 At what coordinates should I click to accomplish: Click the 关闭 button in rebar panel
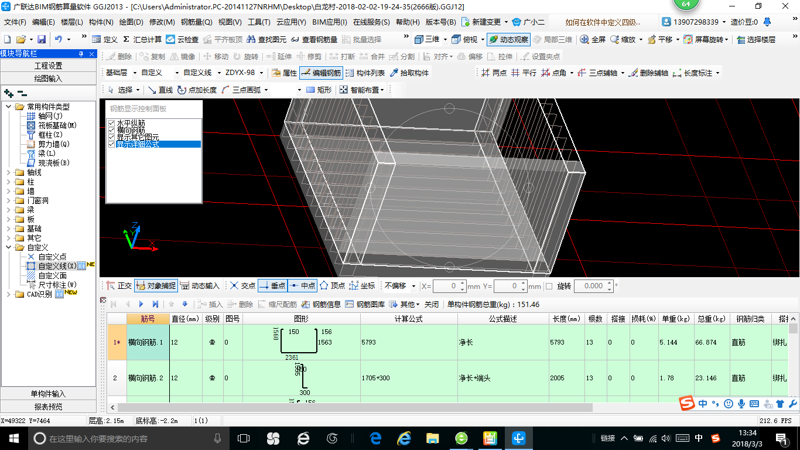[432, 304]
